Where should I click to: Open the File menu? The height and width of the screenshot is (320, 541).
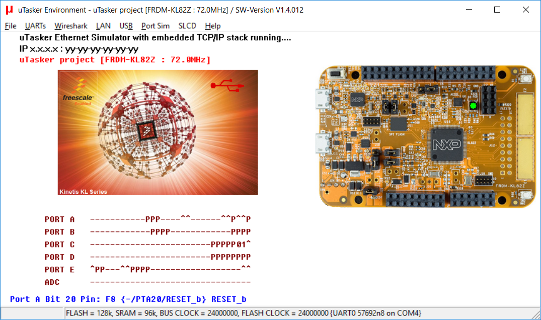pos(11,26)
